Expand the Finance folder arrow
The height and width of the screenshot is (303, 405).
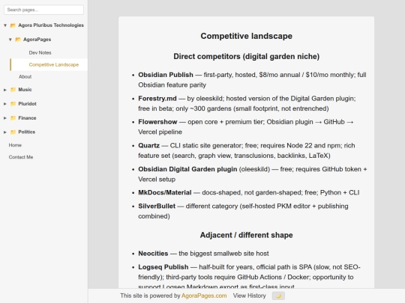point(5,118)
